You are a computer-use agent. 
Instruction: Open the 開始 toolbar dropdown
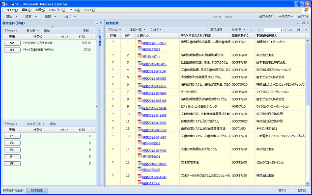11,17
